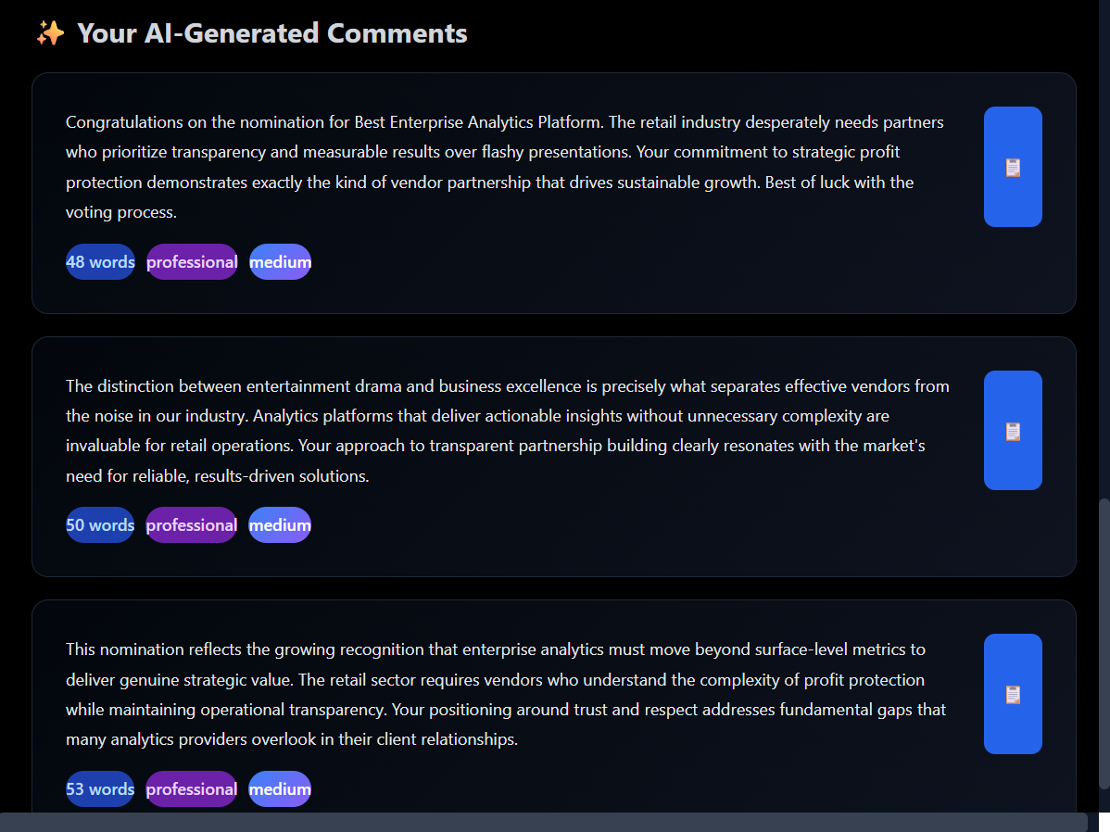Toggle the professional tone badge on the first comment

point(191,261)
